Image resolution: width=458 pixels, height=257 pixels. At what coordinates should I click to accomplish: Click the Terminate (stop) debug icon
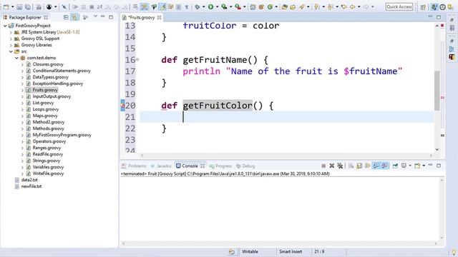coord(92,6)
